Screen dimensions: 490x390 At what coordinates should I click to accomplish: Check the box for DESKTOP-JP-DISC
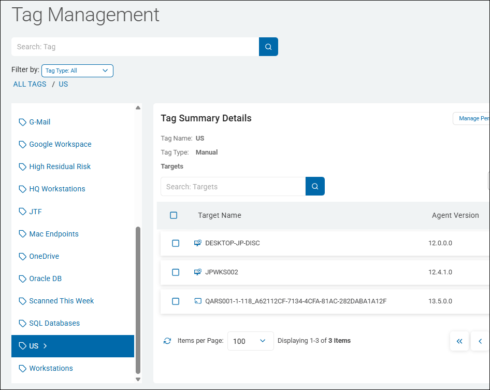(x=176, y=243)
